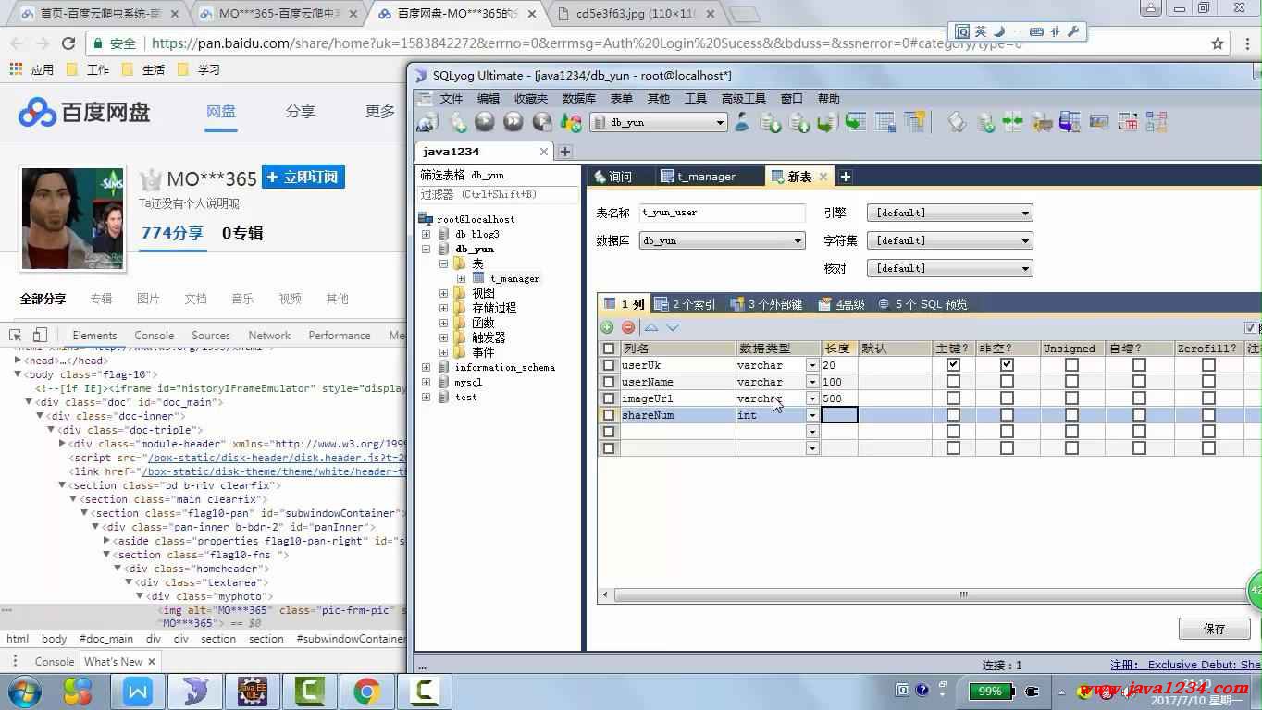Enable auto-increment for shareNum row
This screenshot has height=710, width=1262.
pyautogui.click(x=1139, y=415)
